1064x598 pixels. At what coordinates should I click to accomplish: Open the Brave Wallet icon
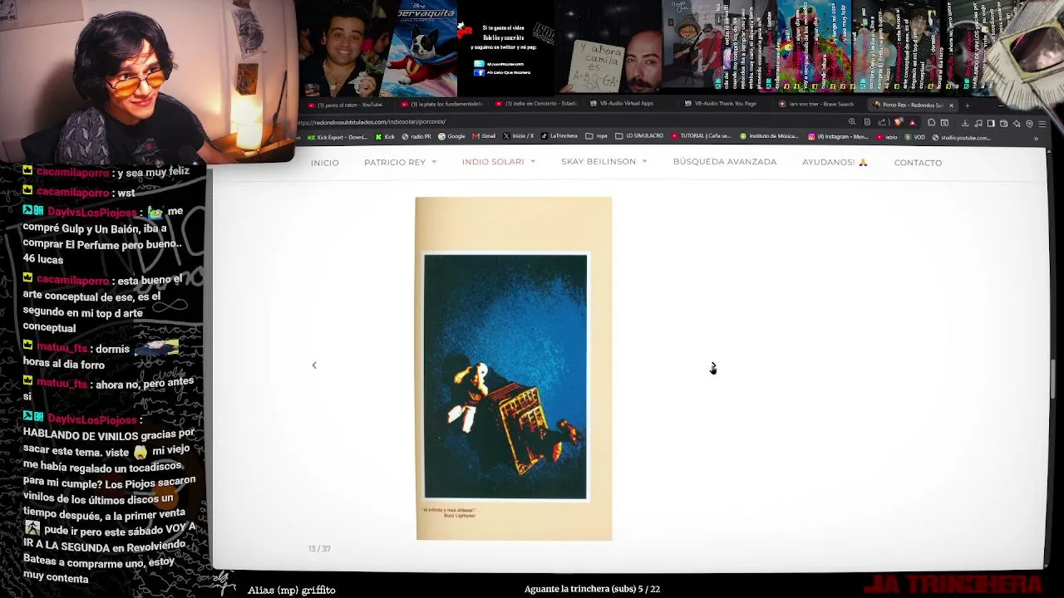[1003, 123]
